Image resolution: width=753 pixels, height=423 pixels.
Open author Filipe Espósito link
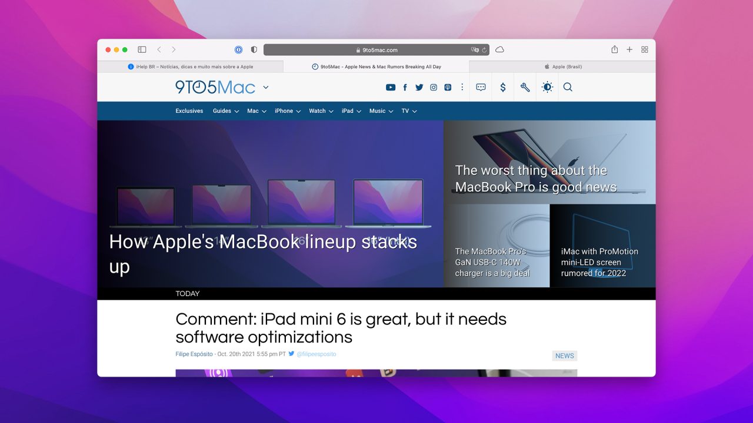194,354
